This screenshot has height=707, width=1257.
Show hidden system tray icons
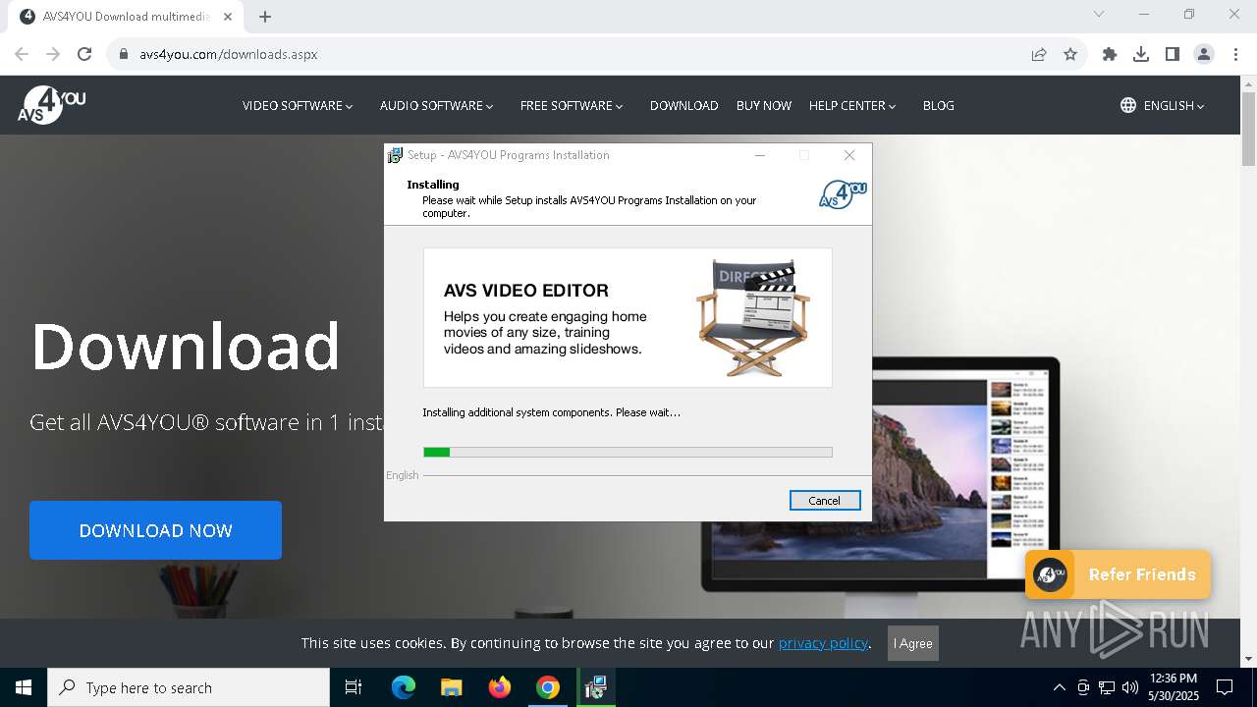tap(1059, 687)
